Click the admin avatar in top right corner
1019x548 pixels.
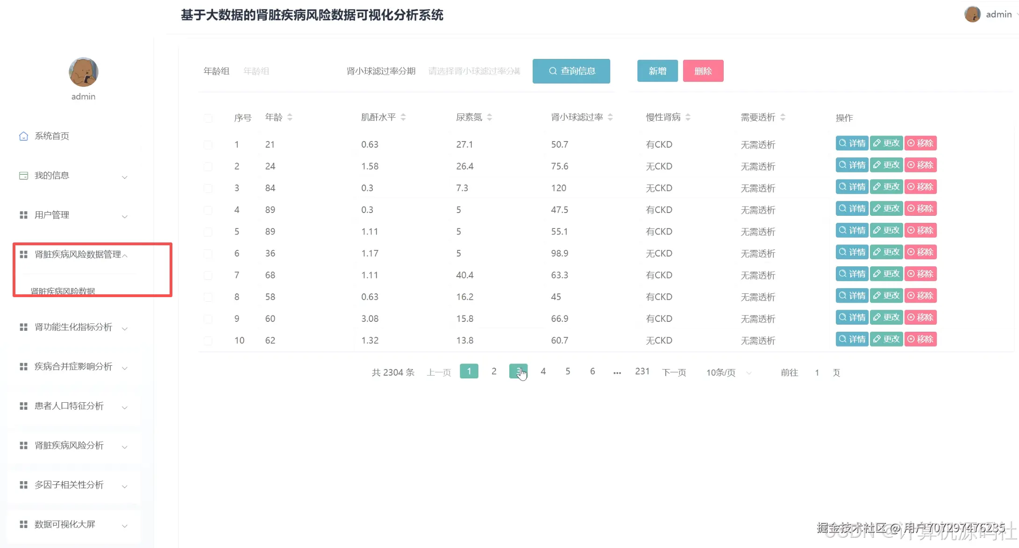click(972, 14)
